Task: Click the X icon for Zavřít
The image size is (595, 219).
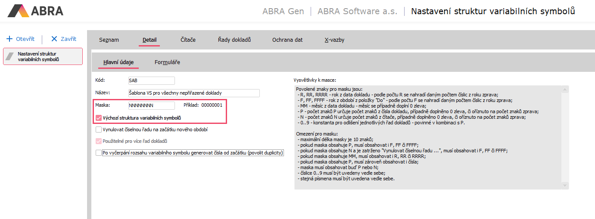Action: [54, 39]
